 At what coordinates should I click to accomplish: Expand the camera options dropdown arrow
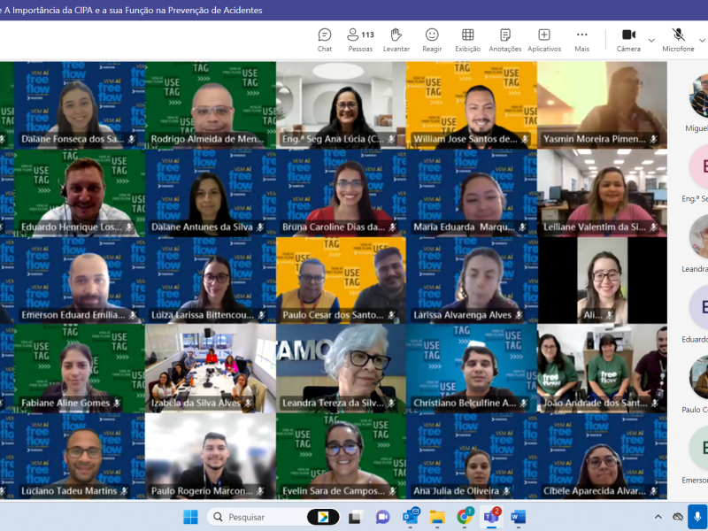(651, 40)
